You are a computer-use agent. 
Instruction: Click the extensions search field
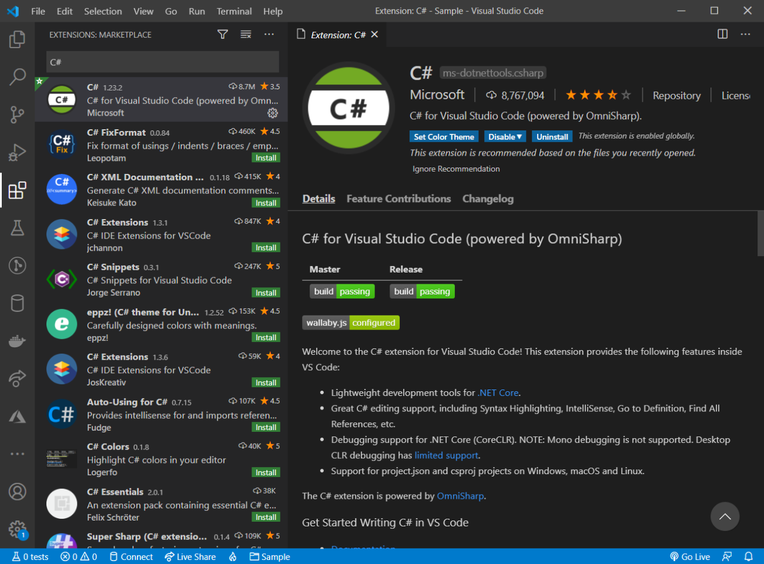tap(163, 62)
